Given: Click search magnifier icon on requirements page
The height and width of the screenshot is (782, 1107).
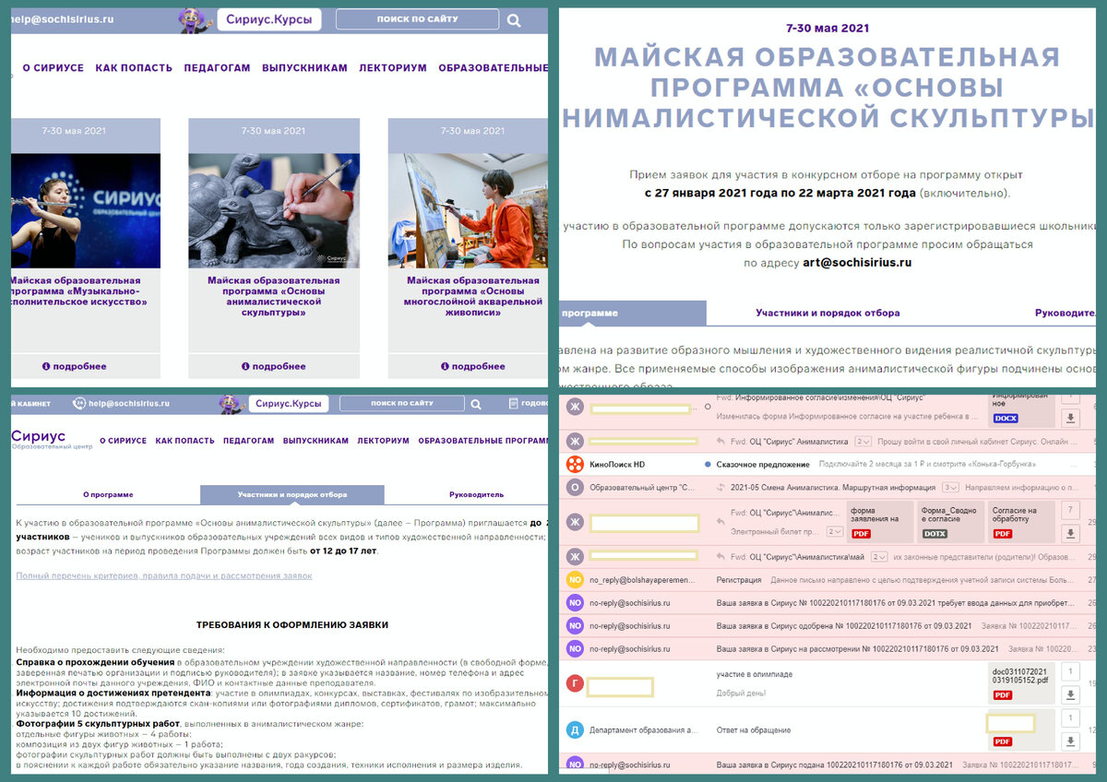Looking at the screenshot, I should pos(476,404).
